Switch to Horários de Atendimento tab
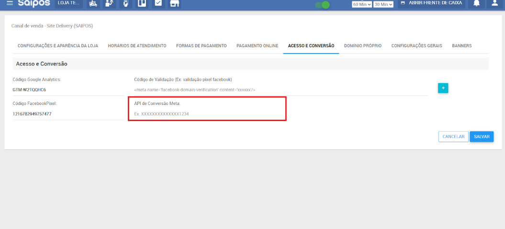Image resolution: width=505 pixels, height=229 pixels. (x=137, y=46)
